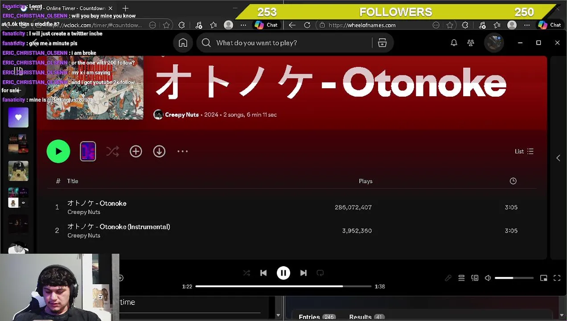Select the Title column header
This screenshot has height=321, width=567.
coord(73,181)
